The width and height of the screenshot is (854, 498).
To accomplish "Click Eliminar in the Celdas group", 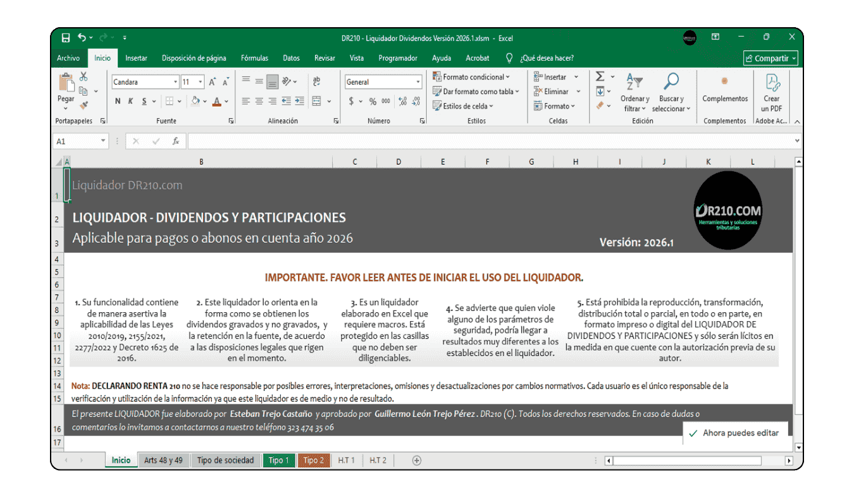I will point(553,91).
